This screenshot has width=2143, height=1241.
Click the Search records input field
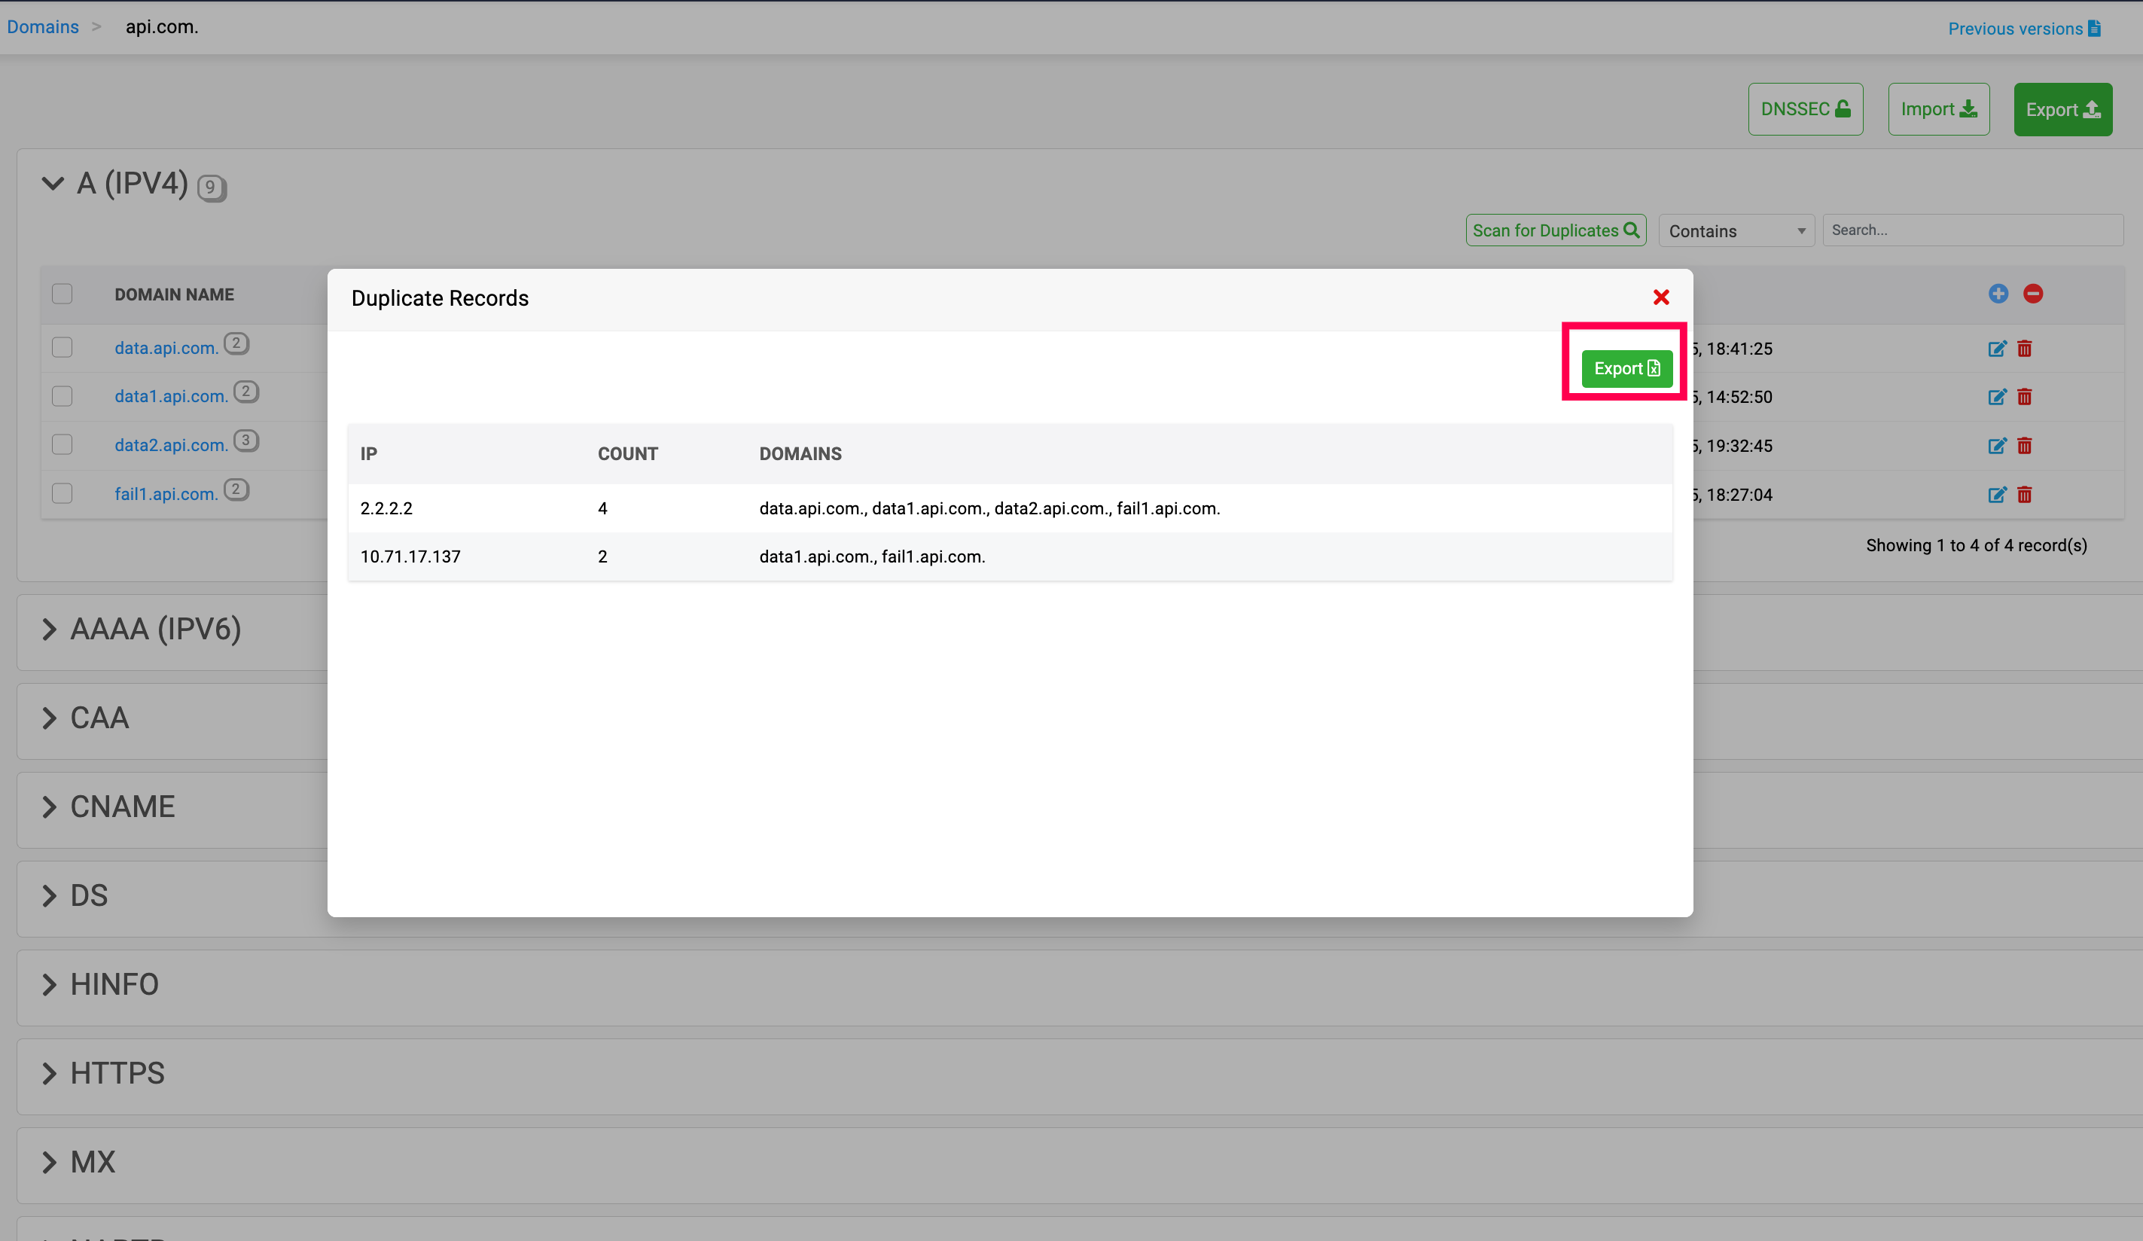1971,230
